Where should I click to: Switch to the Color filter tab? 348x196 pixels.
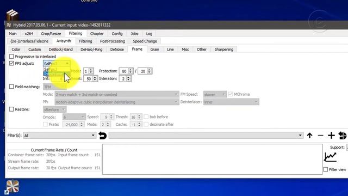(16, 50)
